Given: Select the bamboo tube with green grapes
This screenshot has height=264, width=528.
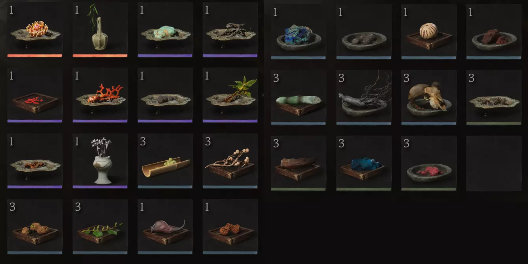Looking at the screenshot, I should 165,161.
